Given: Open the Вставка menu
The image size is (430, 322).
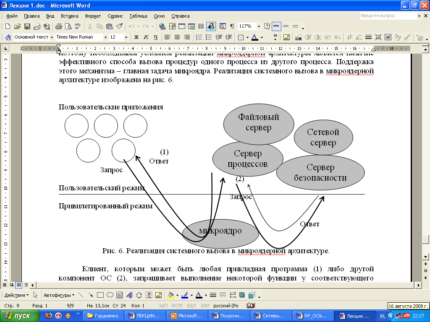Looking at the screenshot, I should tap(69, 16).
